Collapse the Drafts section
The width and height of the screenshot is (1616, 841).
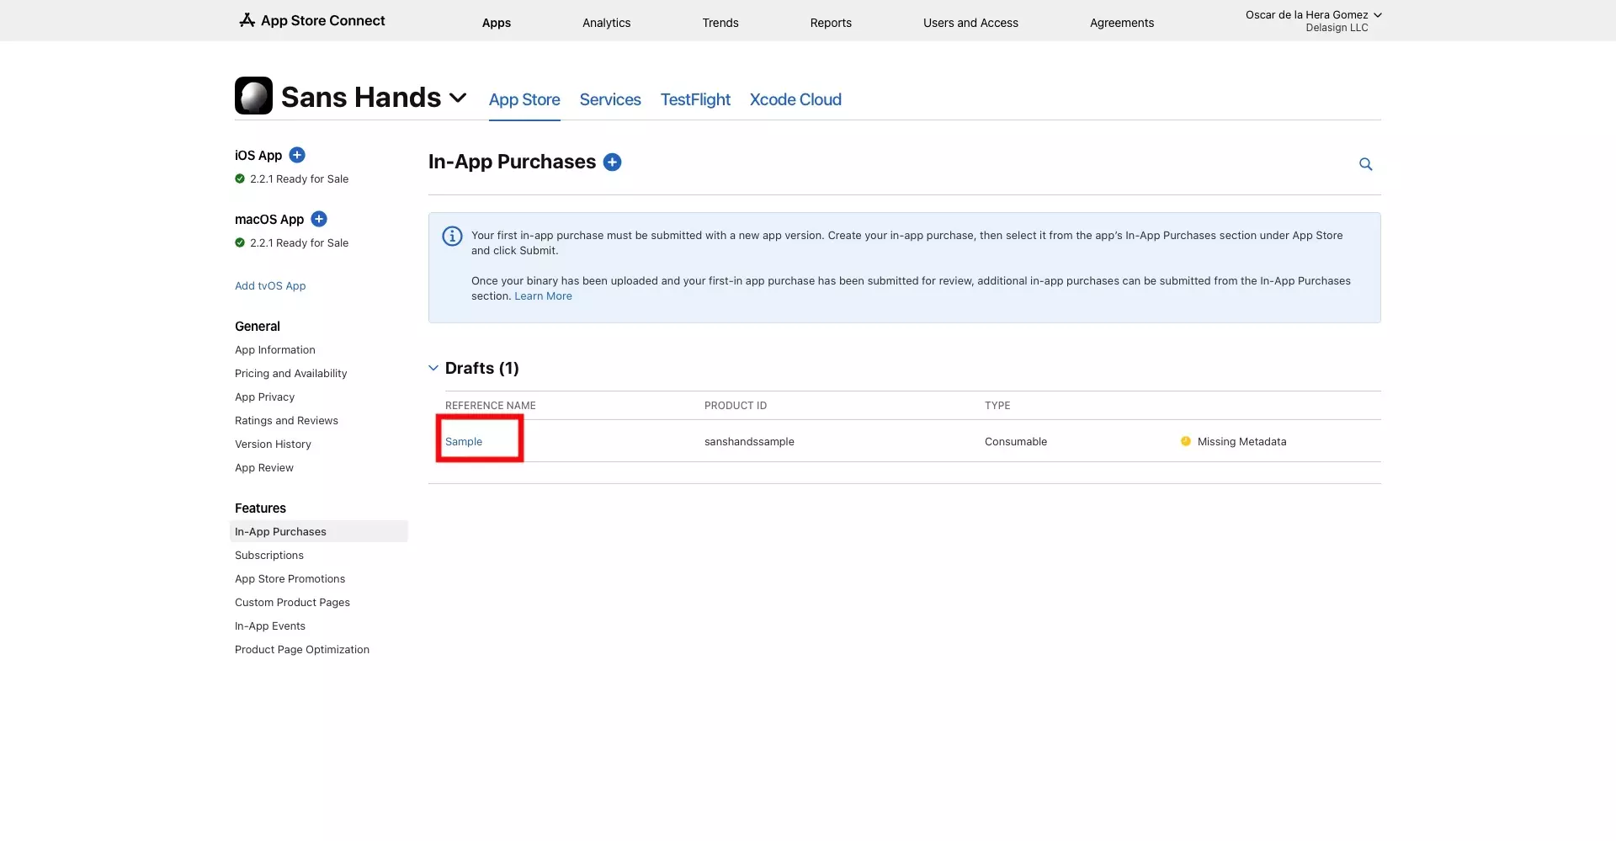pyautogui.click(x=433, y=367)
